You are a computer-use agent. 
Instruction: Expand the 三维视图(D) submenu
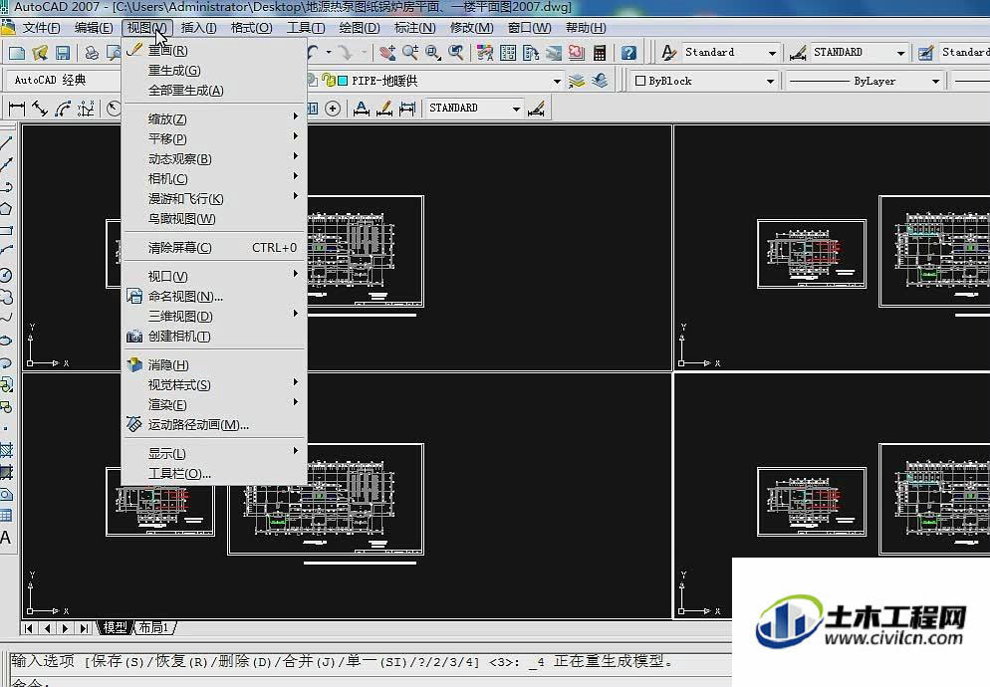click(215, 316)
